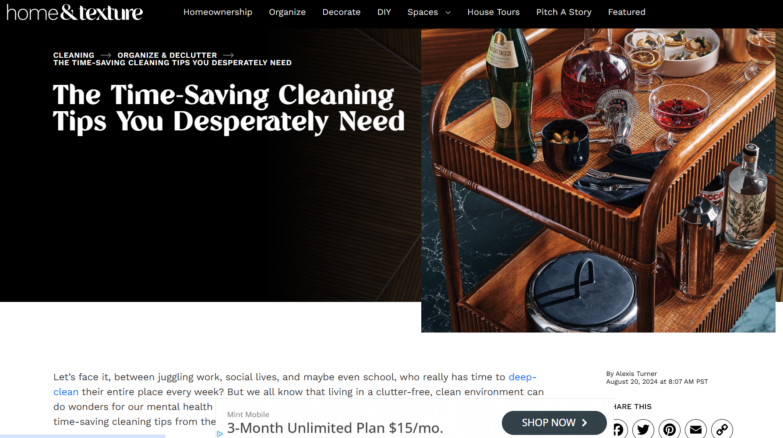The height and width of the screenshot is (438, 783).
Task: Open the home & texture logo
Action: pyautogui.click(x=75, y=13)
